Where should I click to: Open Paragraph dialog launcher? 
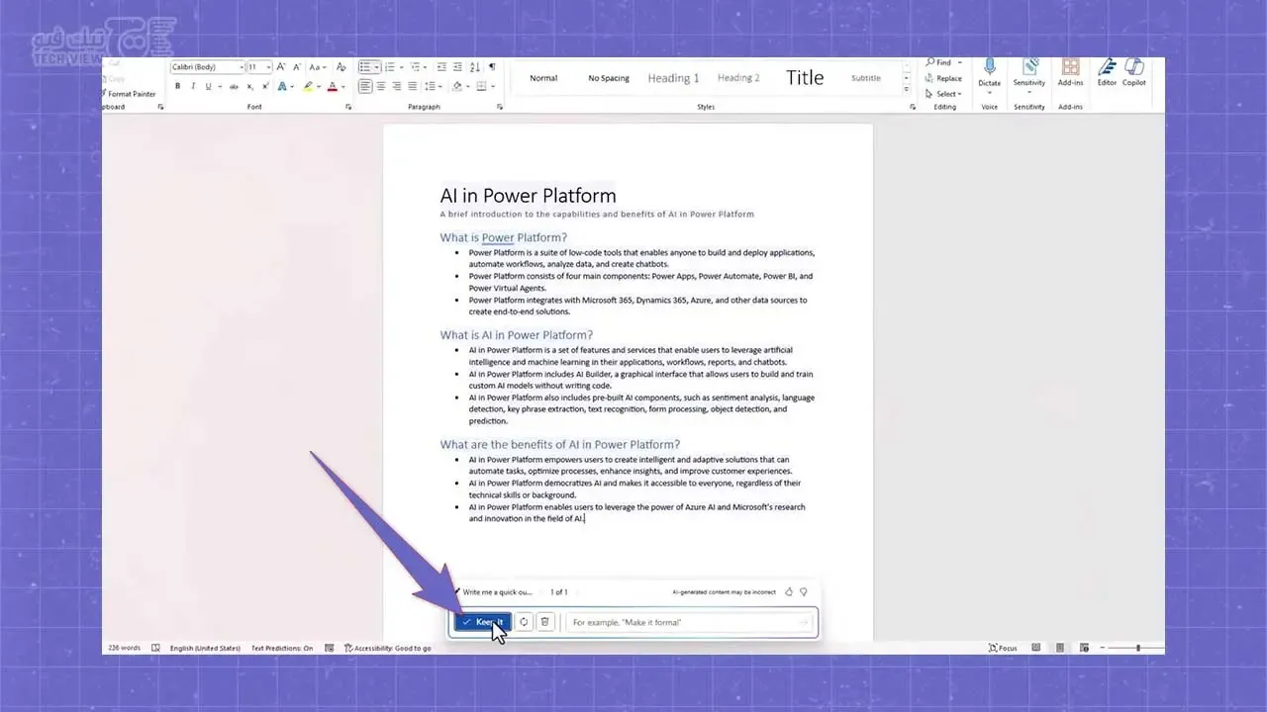point(500,107)
